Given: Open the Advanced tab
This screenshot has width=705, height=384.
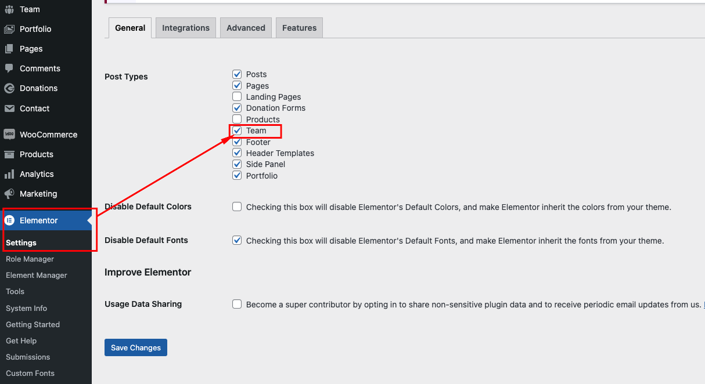Looking at the screenshot, I should (x=246, y=28).
